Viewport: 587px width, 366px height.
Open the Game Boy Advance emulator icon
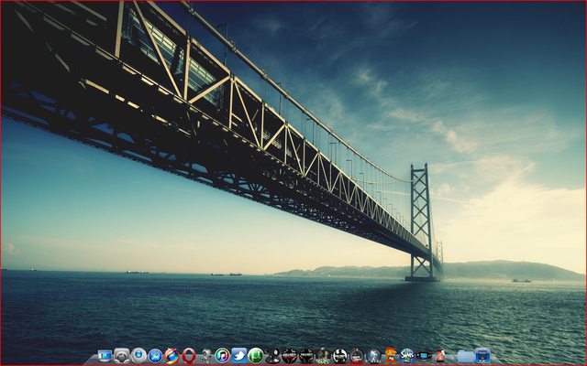(x=423, y=356)
